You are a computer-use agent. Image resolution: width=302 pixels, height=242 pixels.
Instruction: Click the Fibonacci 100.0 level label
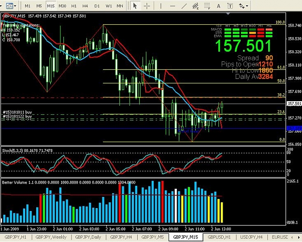(280, 22)
